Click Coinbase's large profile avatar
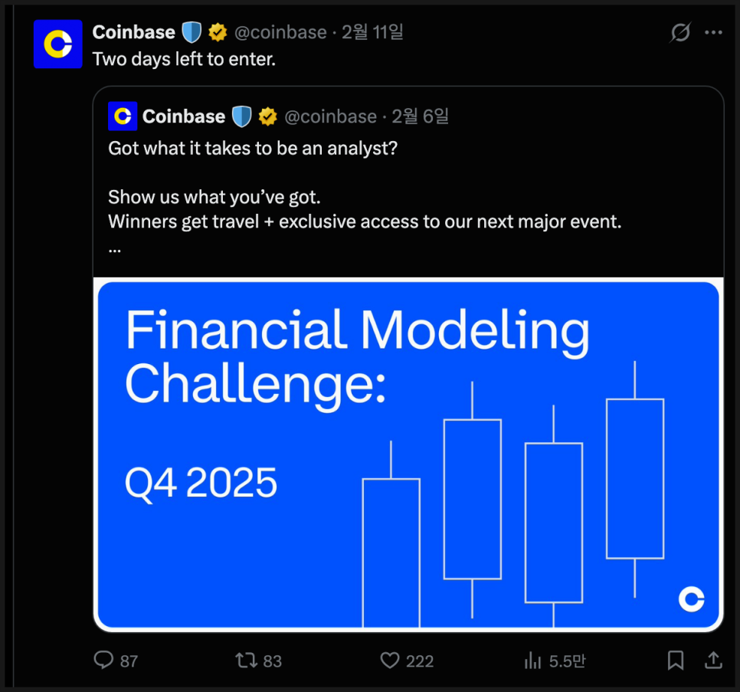The image size is (740, 692). click(57, 44)
